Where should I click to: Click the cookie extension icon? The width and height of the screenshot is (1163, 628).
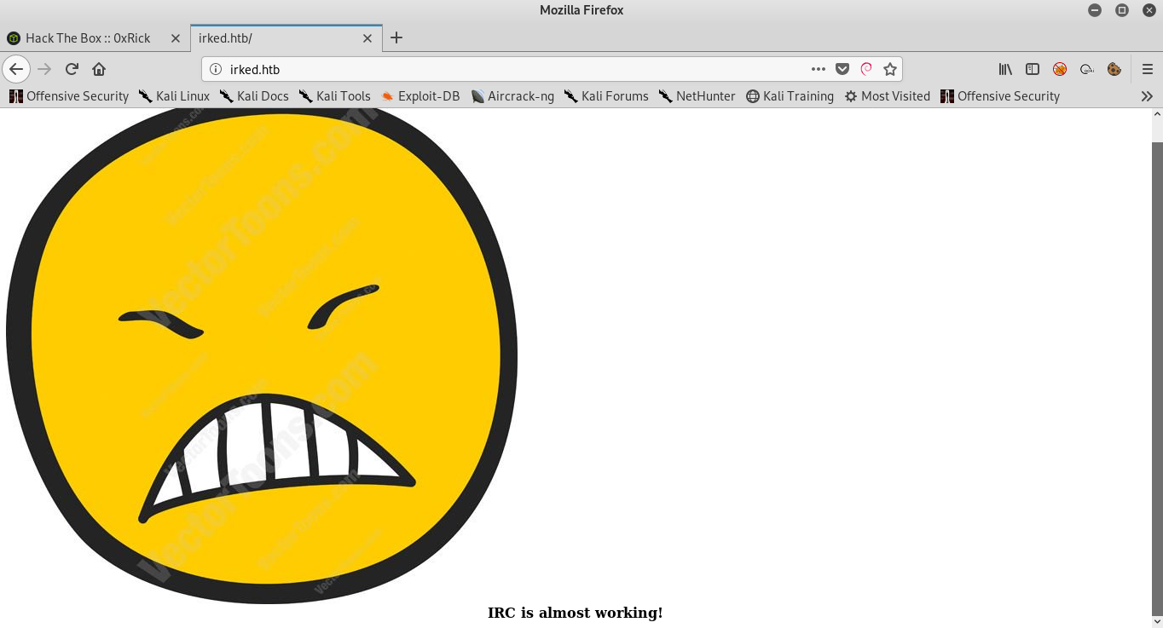click(x=1114, y=69)
